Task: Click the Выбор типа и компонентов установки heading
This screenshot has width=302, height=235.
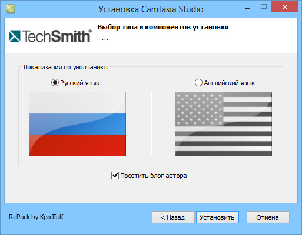Action: click(x=163, y=27)
